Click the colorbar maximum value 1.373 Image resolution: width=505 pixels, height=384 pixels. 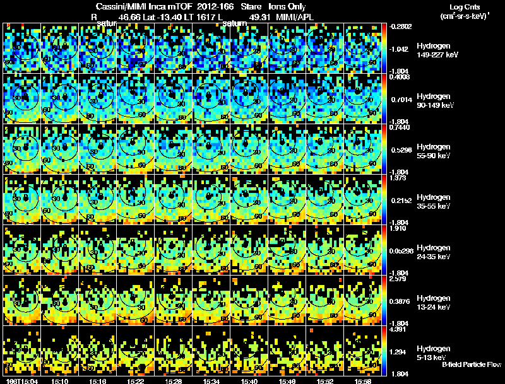click(398, 178)
